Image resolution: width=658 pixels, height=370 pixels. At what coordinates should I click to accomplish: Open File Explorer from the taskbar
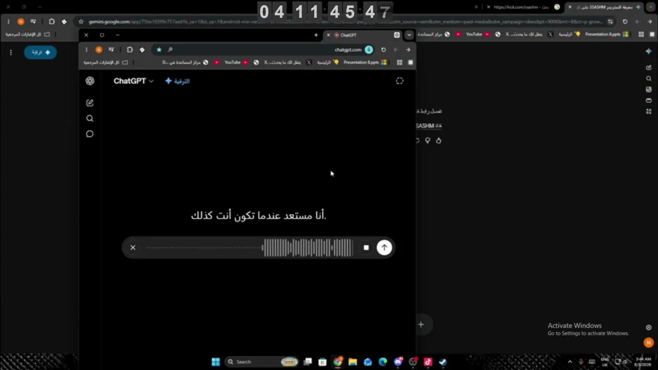(x=353, y=362)
